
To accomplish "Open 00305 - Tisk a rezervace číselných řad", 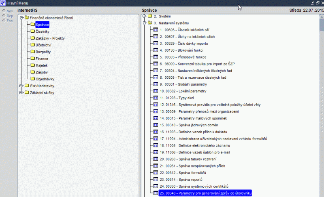I will (193, 78).
